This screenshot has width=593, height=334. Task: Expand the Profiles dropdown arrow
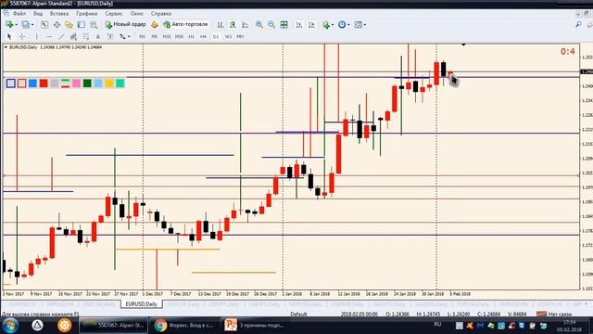pos(32,25)
